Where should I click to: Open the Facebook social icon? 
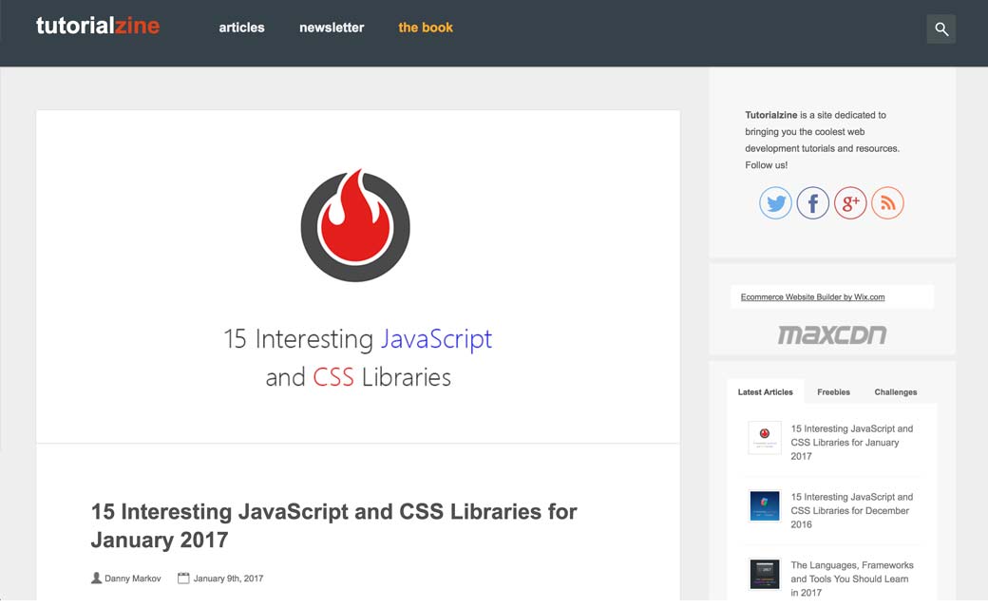813,202
